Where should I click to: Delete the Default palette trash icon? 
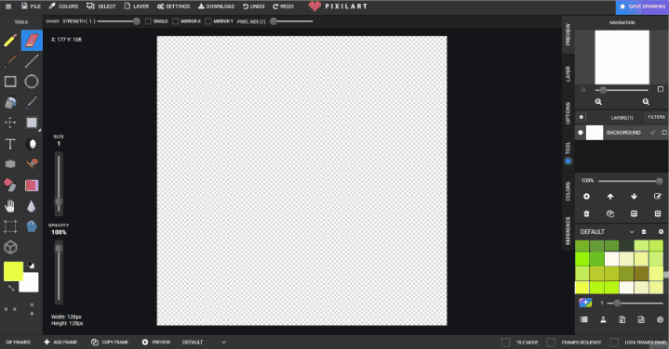(x=644, y=231)
